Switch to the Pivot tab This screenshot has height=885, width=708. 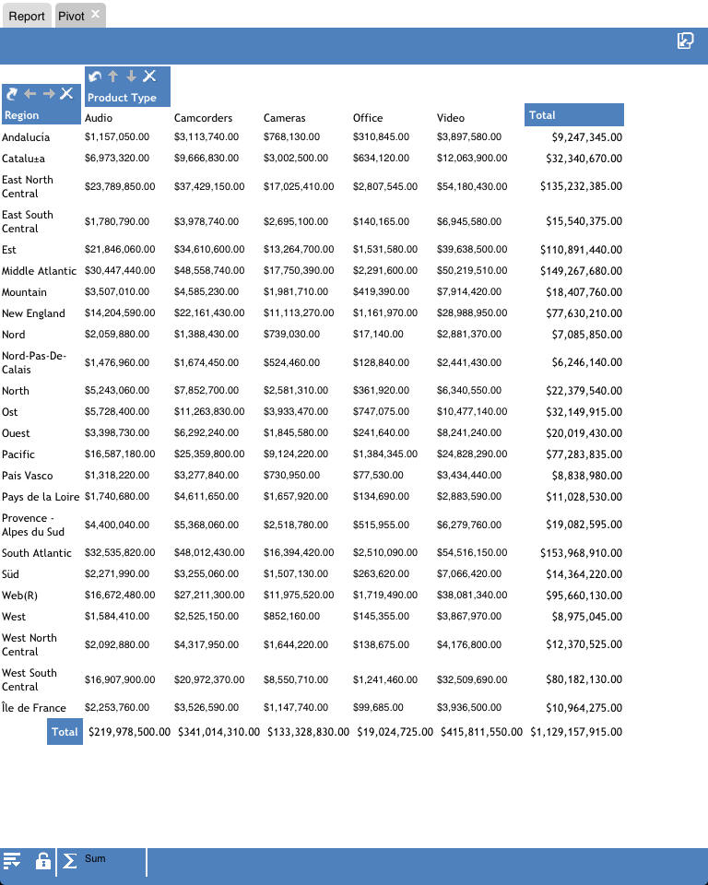[71, 16]
